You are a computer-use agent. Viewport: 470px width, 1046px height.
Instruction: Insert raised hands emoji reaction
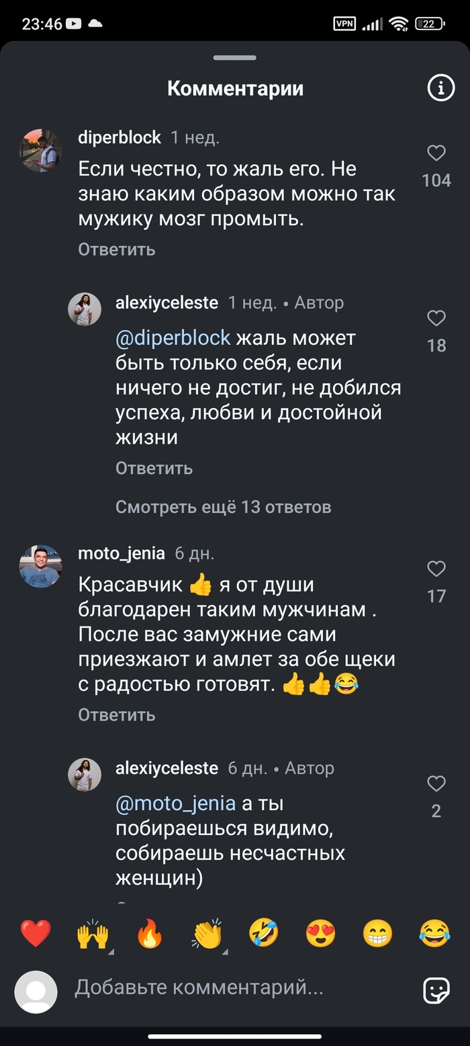click(x=93, y=934)
